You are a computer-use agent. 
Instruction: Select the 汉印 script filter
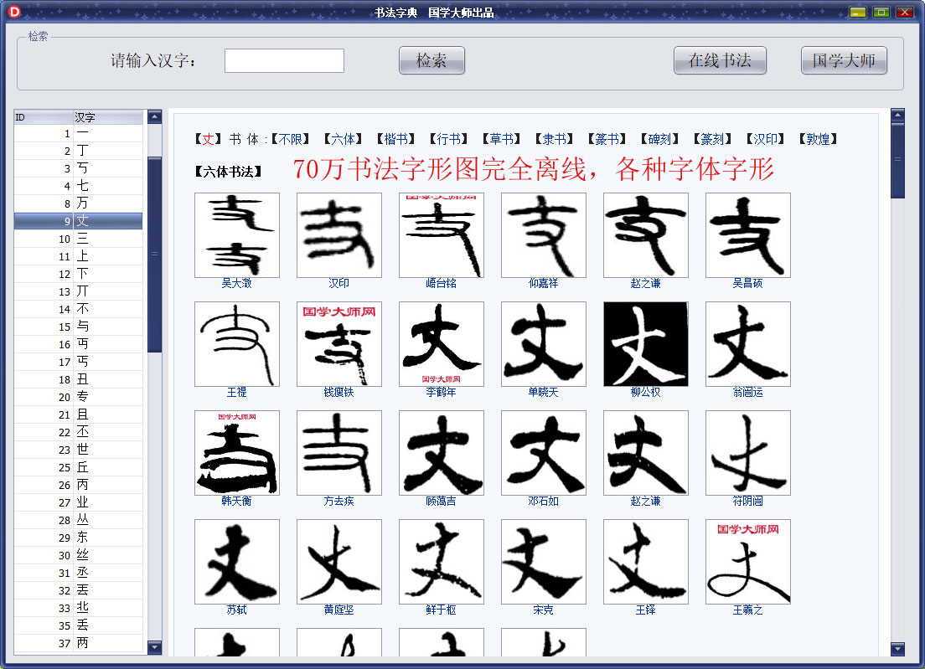765,139
